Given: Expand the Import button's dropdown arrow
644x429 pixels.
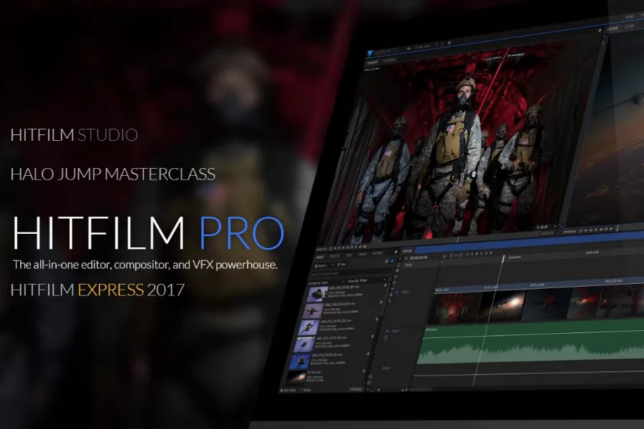Looking at the screenshot, I should pyautogui.click(x=332, y=265).
